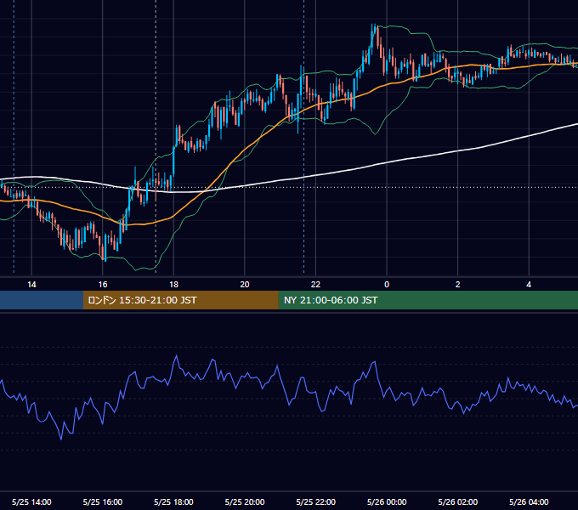This screenshot has width=578, height=510.
Task: Click the 5/26 00:00 date label
Action: [387, 501]
